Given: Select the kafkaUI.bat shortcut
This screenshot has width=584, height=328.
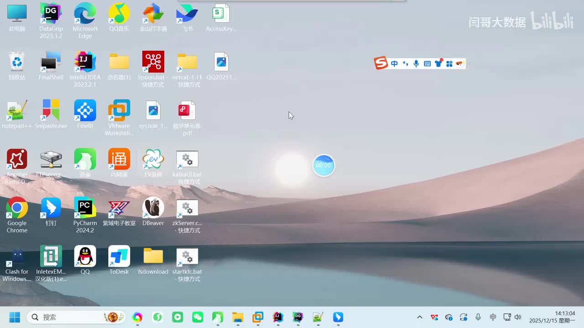Looking at the screenshot, I should pos(187,166).
